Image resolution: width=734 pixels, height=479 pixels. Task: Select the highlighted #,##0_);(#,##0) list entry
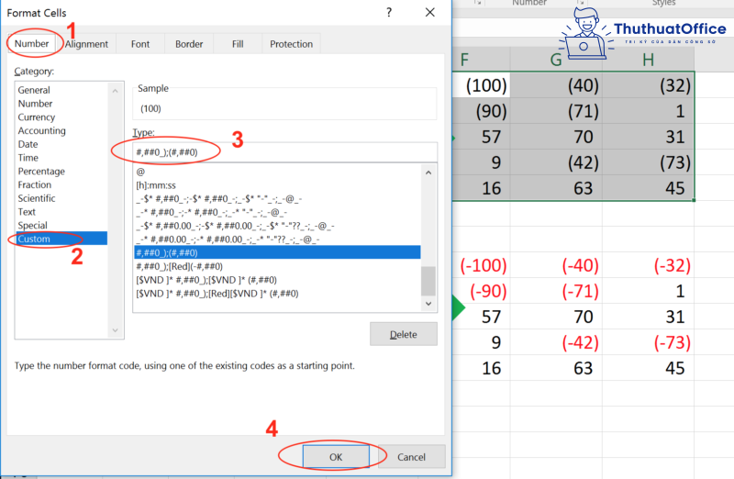coord(277,253)
